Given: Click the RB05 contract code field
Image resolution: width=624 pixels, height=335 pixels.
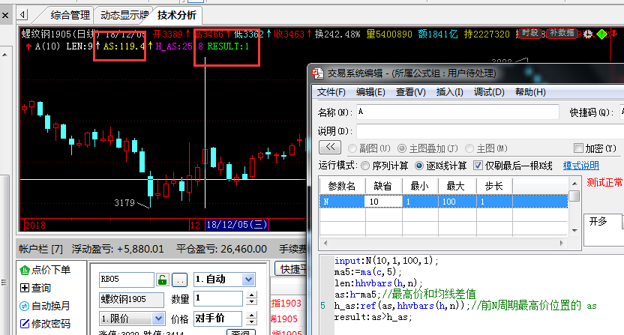Looking at the screenshot, I should (126, 280).
